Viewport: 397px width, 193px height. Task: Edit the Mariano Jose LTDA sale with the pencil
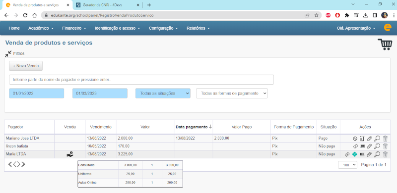point(369,139)
